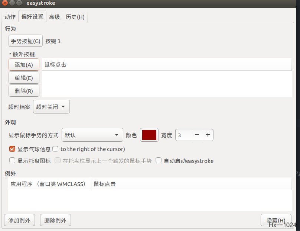Open the 超时关闭 timeout profile dropdown
The image size is (300, 231).
coord(51,107)
